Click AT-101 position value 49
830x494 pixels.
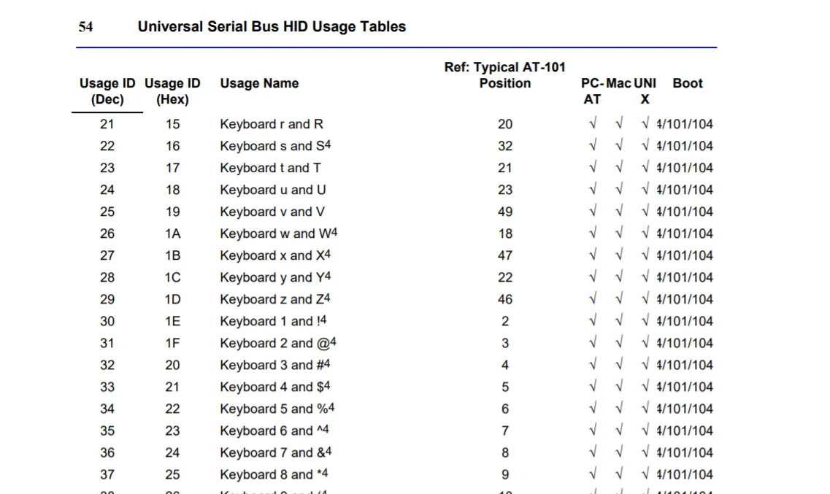(505, 212)
